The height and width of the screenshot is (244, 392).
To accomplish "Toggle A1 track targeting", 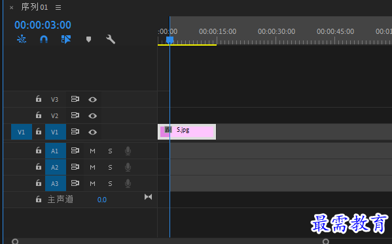I will (56, 151).
